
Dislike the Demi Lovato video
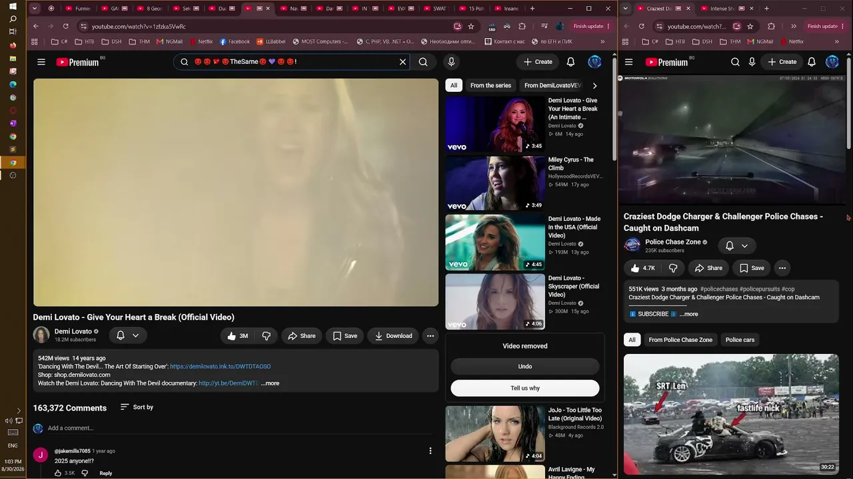point(266,336)
